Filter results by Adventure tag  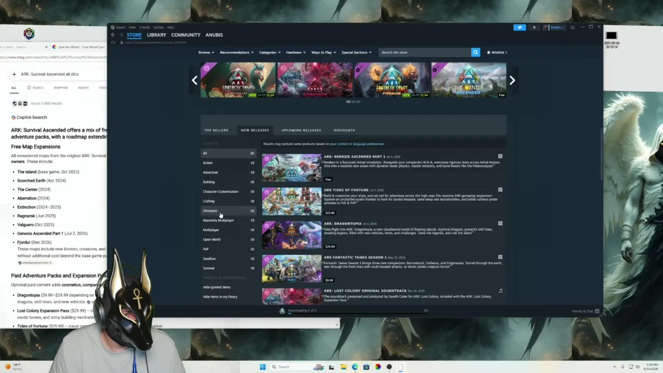click(x=228, y=173)
